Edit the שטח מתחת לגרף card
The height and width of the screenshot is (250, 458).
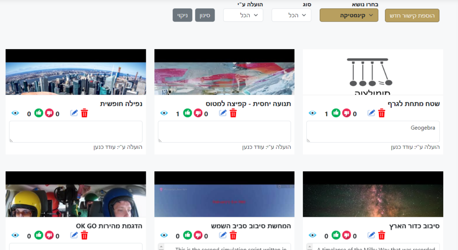tap(371, 113)
